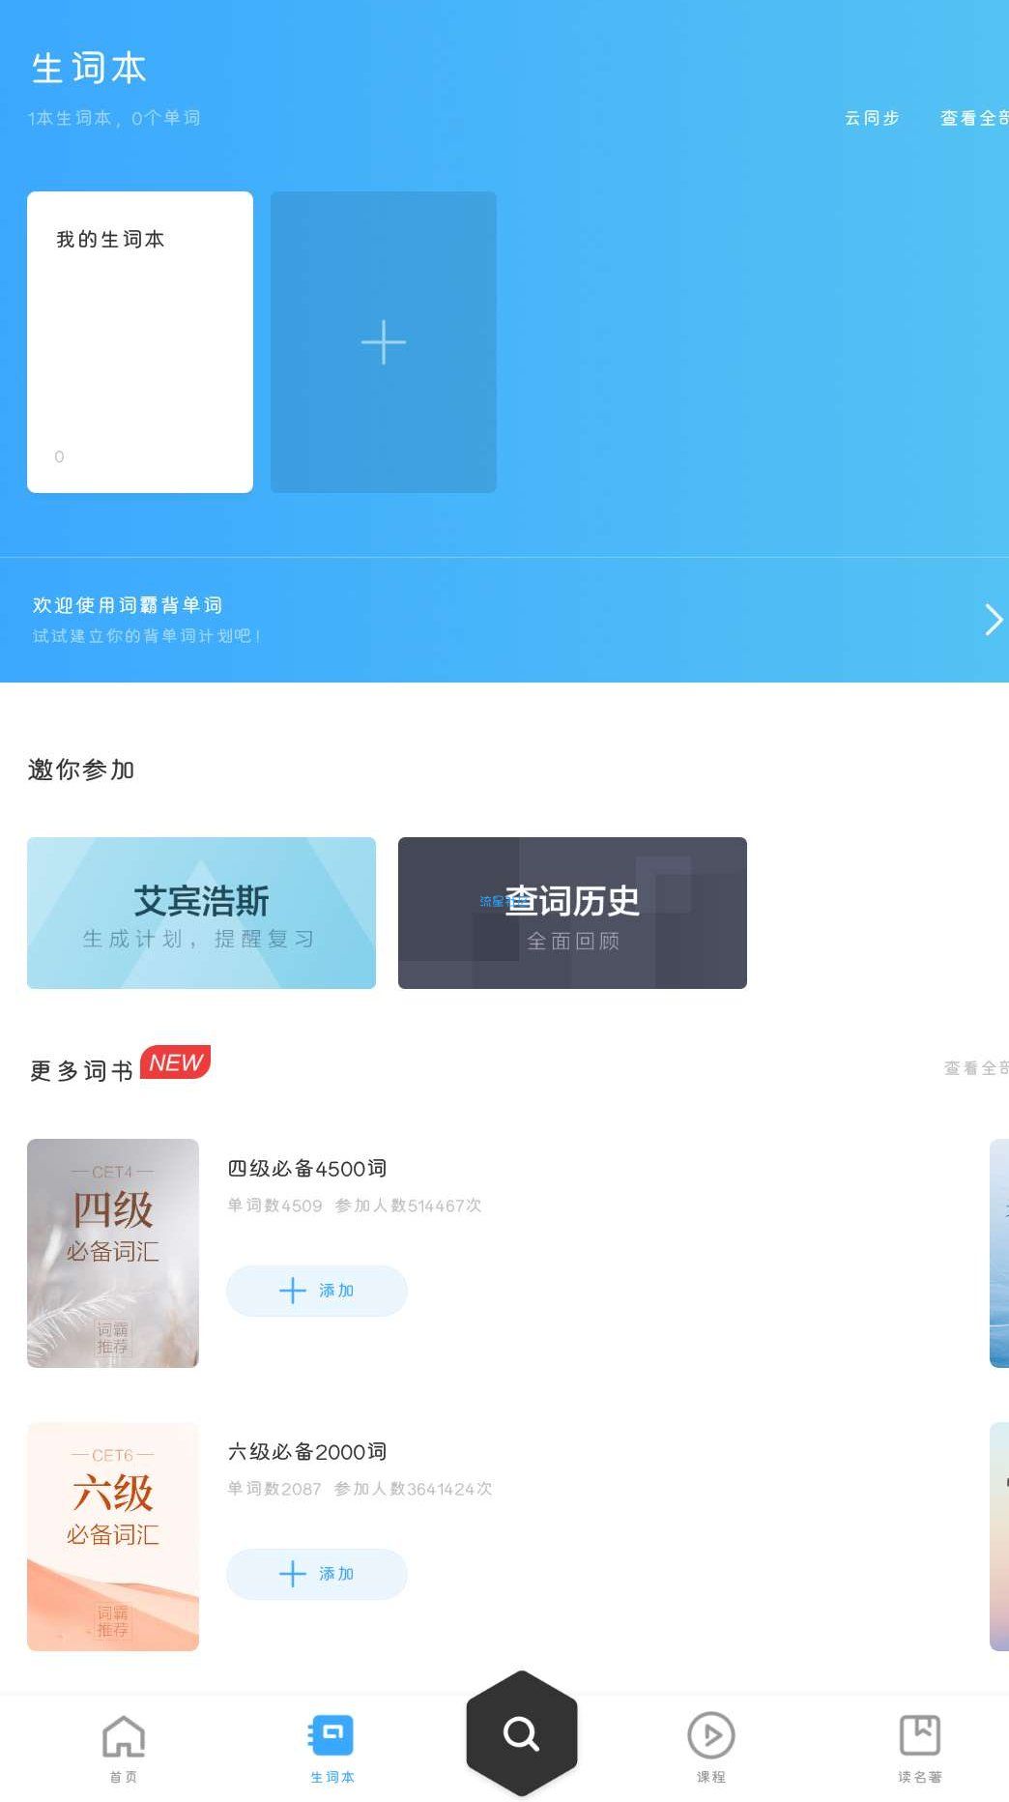Screen dimensions: 1009x1802
Task: Select the CET4 四级必备词汇 book cover
Action: click(113, 1253)
